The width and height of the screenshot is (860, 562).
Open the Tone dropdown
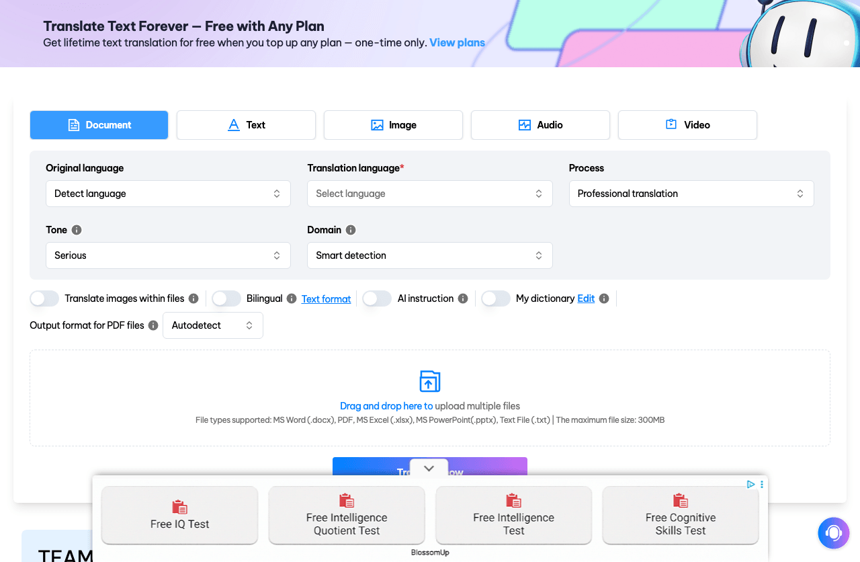pos(168,255)
